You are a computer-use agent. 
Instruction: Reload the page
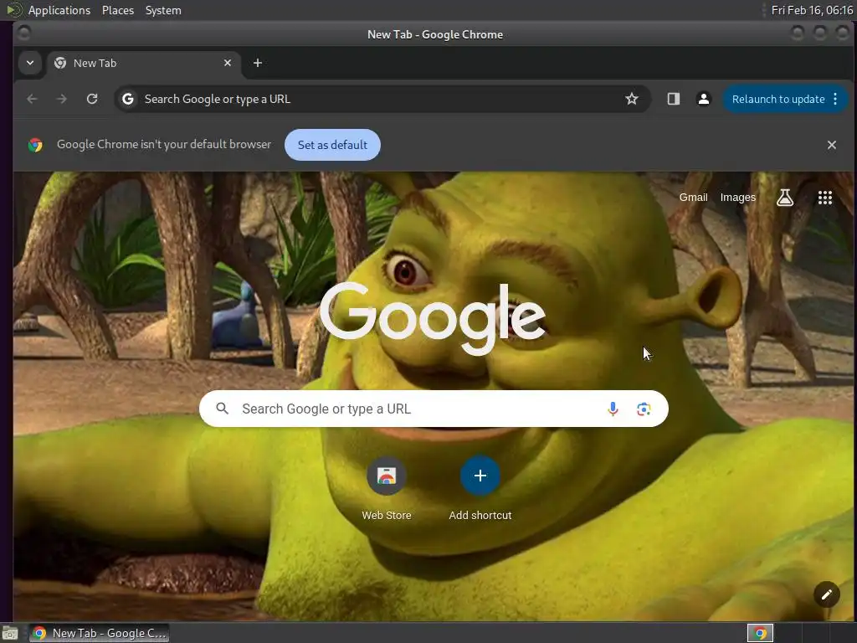tap(92, 99)
